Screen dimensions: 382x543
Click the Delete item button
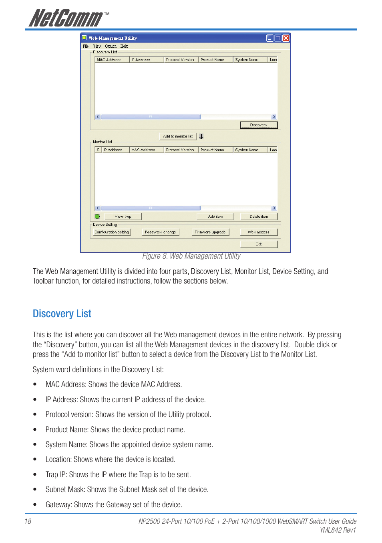tap(259, 217)
